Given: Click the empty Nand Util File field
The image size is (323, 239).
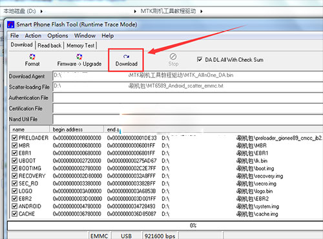Looking at the screenshot, I should tap(188, 119).
